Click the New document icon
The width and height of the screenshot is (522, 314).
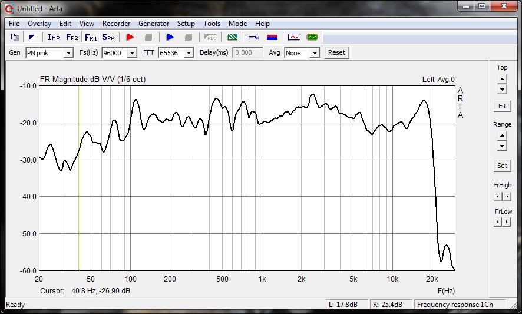coord(14,37)
